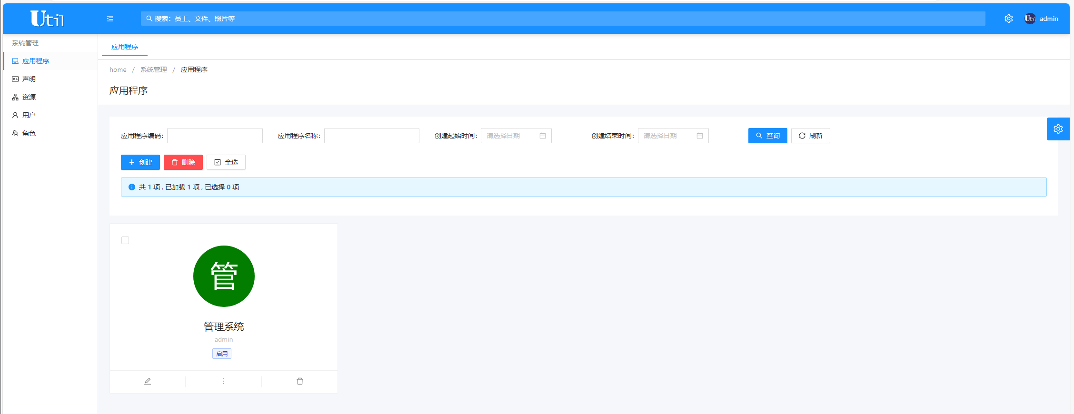Click the Util logo in header
The image size is (1074, 414).
pyautogui.click(x=47, y=19)
